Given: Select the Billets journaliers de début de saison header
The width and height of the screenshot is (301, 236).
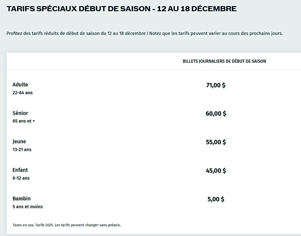Looking at the screenshot, I should tap(224, 61).
